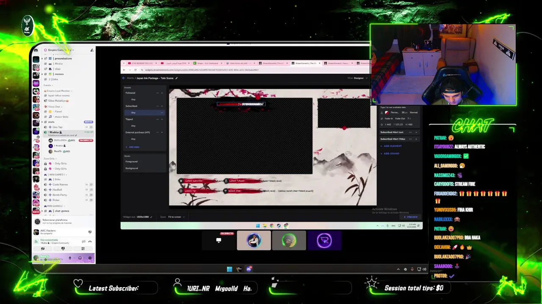542x304 pixels.
Task: Click ADD ELEMENT button
Action: [391, 146]
